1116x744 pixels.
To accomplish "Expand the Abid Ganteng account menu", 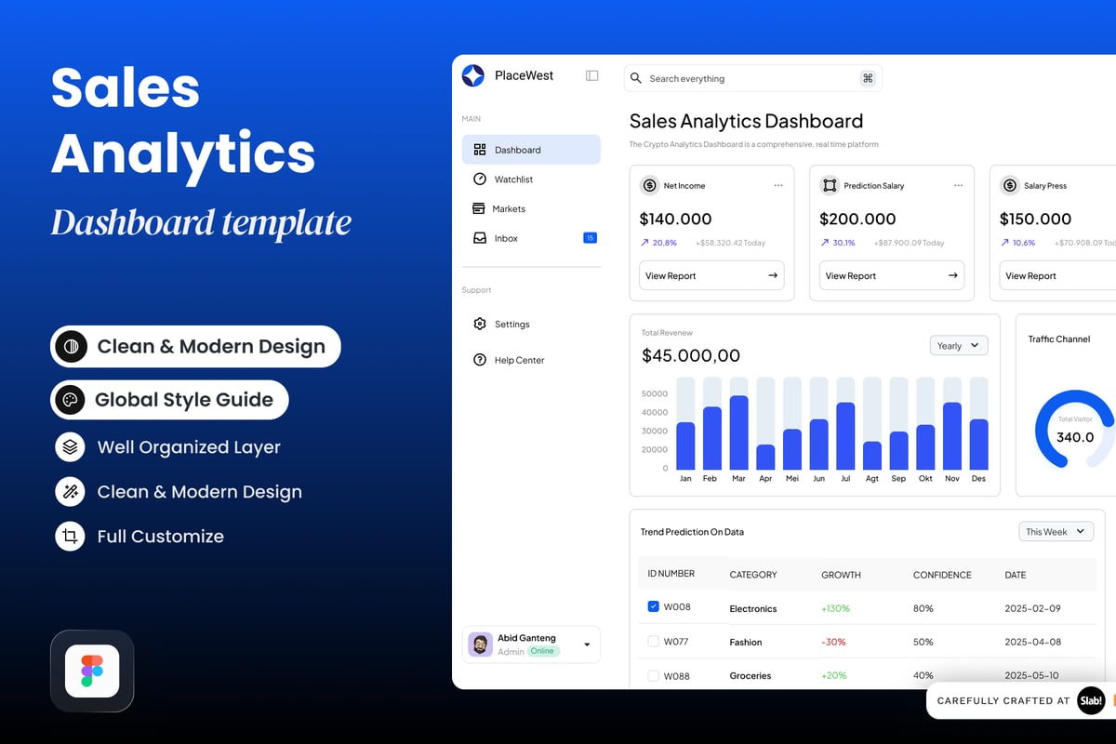I will click(x=587, y=644).
